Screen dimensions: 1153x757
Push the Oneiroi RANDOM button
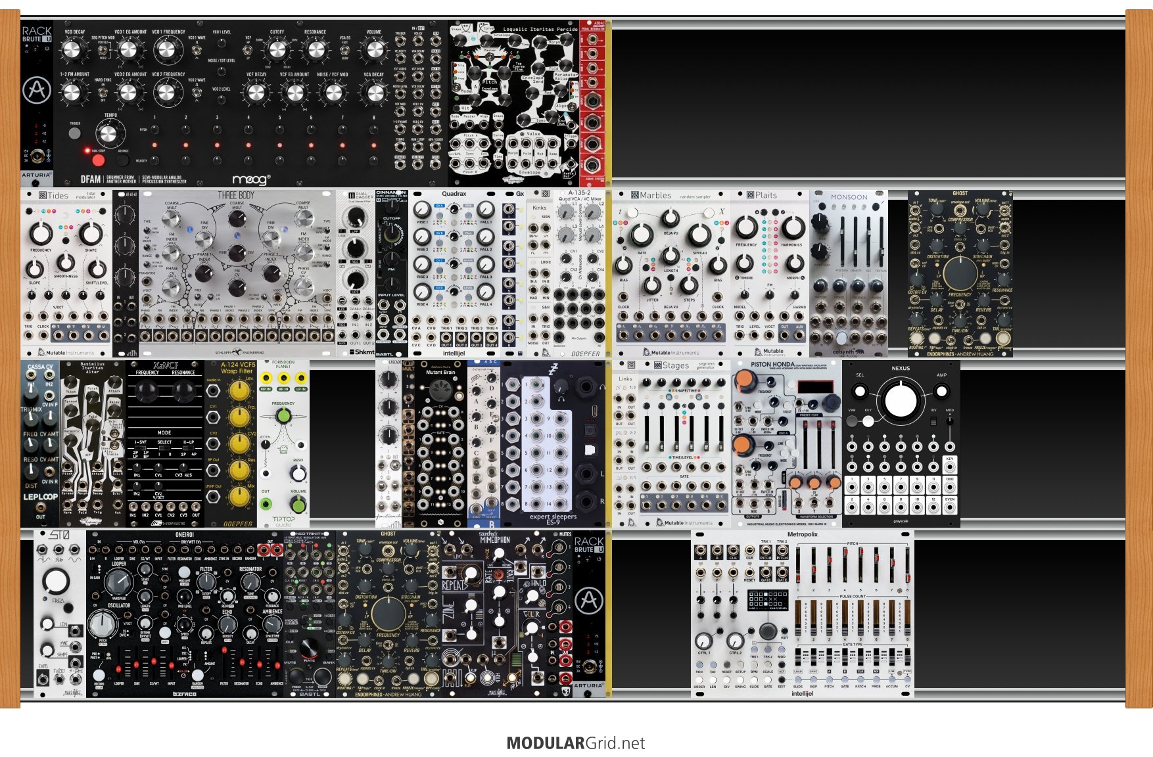(198, 675)
